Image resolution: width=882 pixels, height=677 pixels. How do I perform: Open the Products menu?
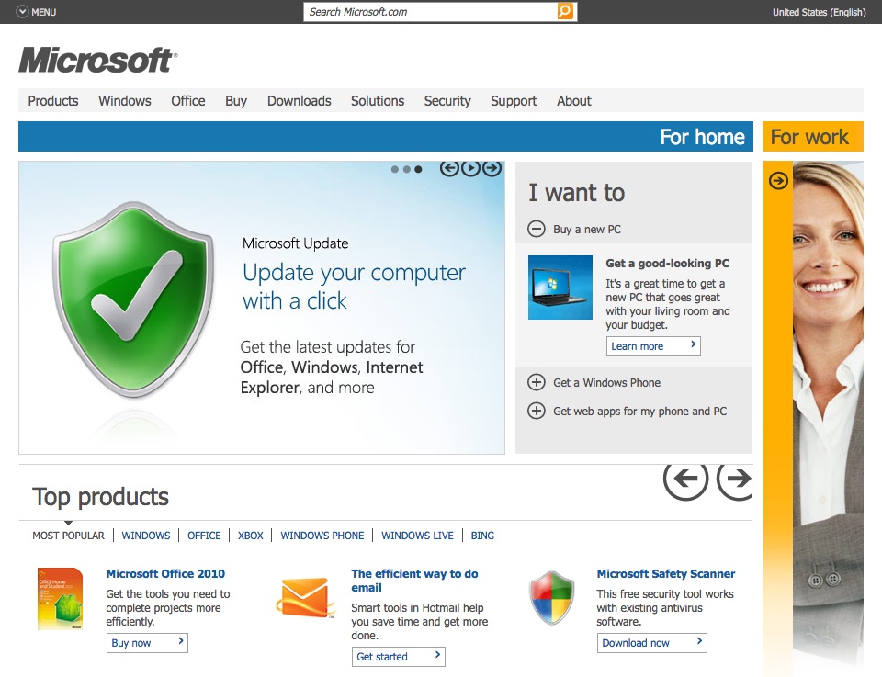tap(53, 101)
